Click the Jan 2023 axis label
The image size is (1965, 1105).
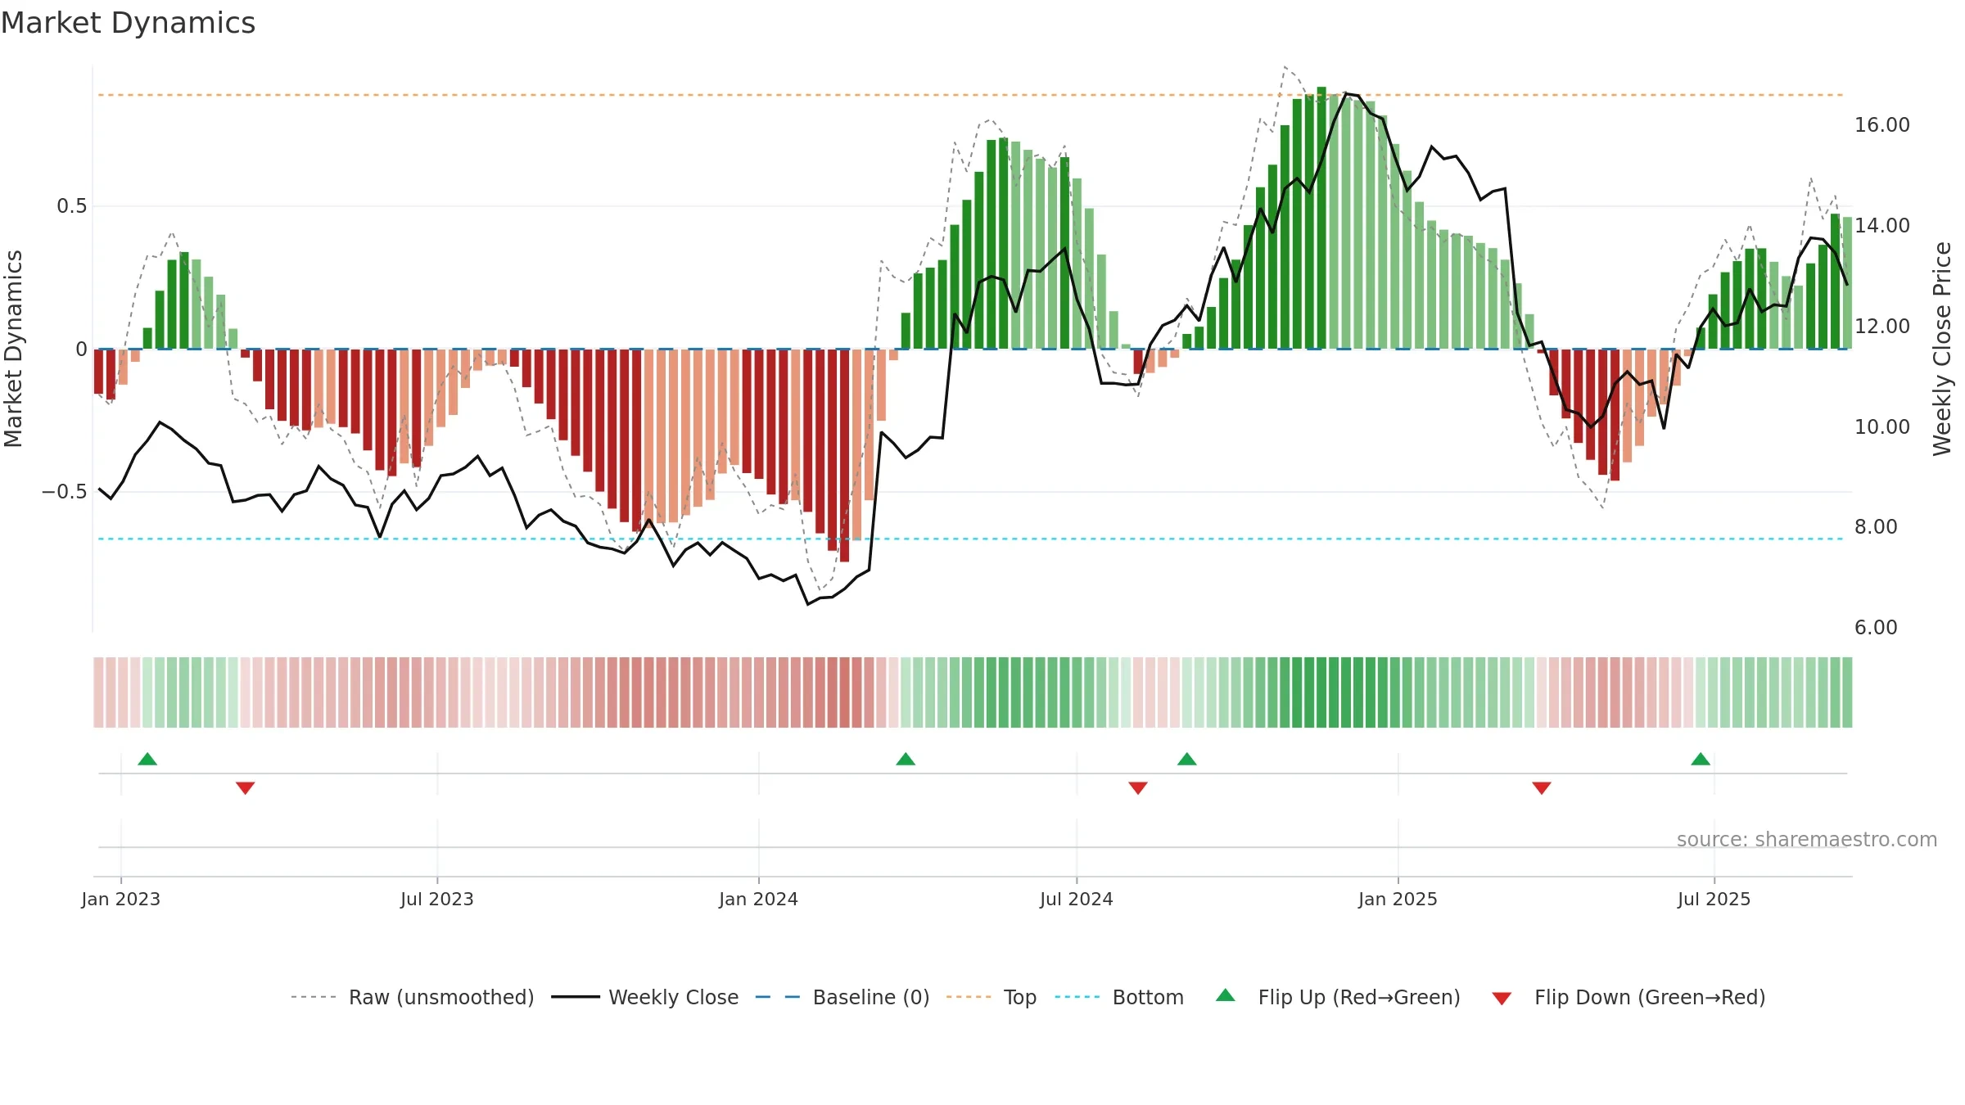click(x=121, y=899)
